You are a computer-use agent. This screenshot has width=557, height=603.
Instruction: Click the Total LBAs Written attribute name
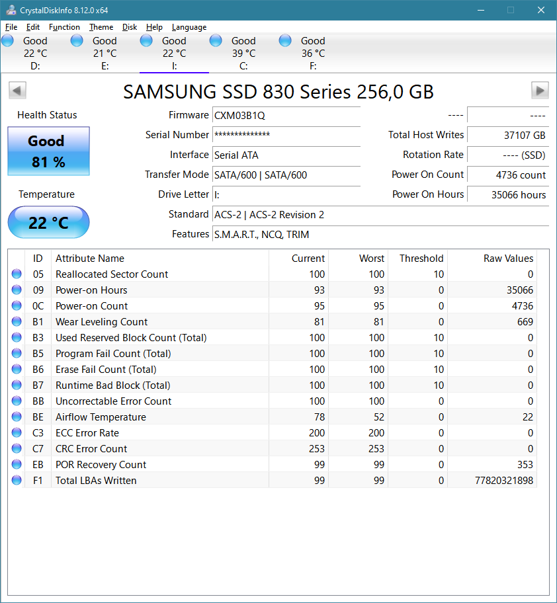pos(96,480)
